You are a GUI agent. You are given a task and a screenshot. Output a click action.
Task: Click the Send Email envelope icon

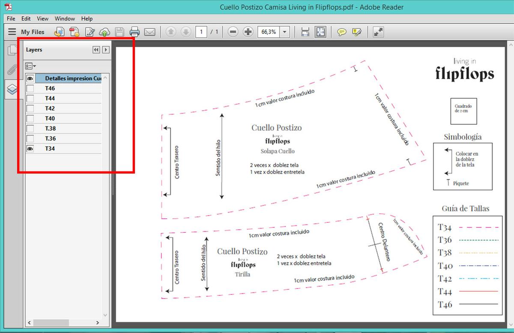pos(149,32)
